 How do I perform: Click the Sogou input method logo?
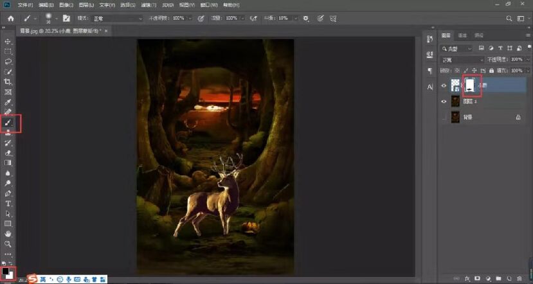[32, 280]
